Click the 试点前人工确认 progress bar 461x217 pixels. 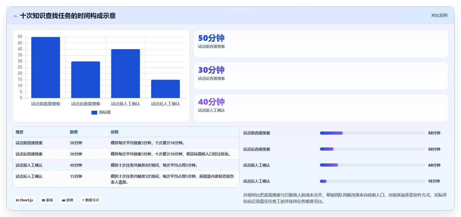(x=373, y=165)
